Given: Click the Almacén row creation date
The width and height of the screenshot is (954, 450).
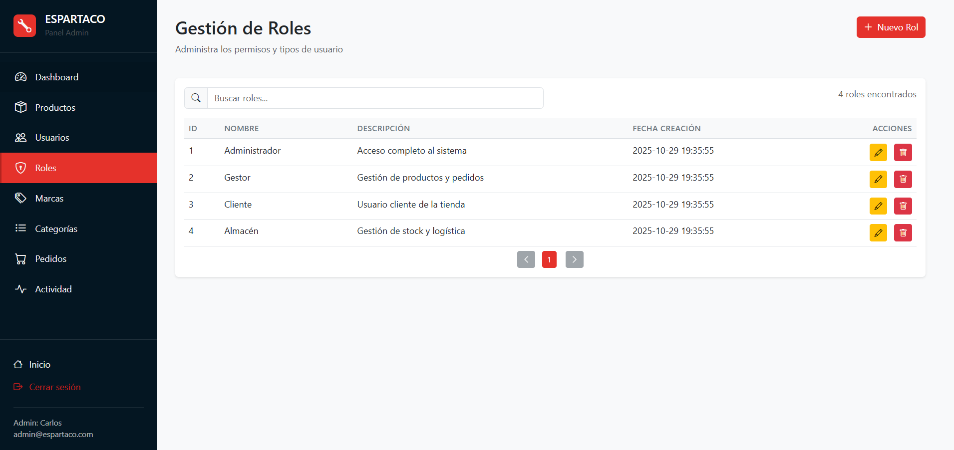Looking at the screenshot, I should point(673,231).
